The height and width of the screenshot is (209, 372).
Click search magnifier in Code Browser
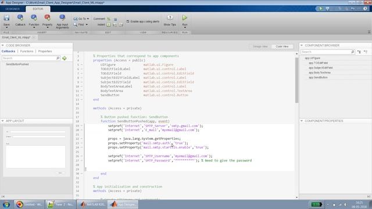[58, 58]
